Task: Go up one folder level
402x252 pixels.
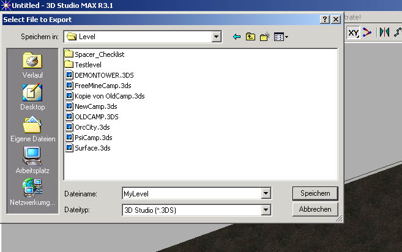Action: pos(250,37)
